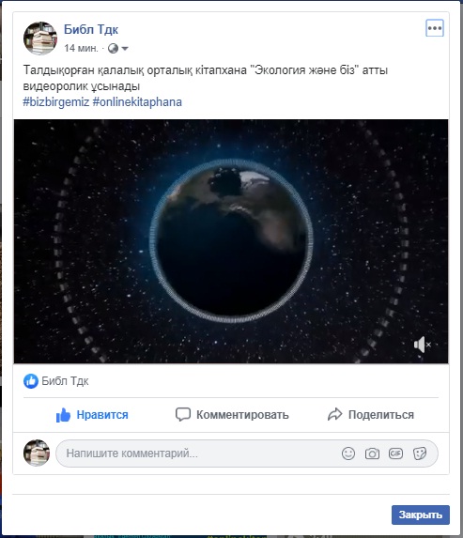This screenshot has height=538, width=463.
Task: Toggle the Нравится like button
Action: (x=92, y=415)
